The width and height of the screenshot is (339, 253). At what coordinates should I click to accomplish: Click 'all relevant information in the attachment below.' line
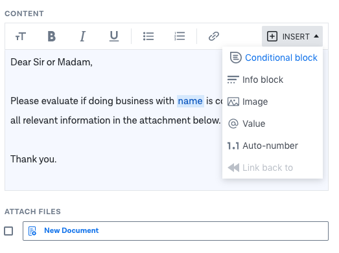pyautogui.click(x=115, y=120)
